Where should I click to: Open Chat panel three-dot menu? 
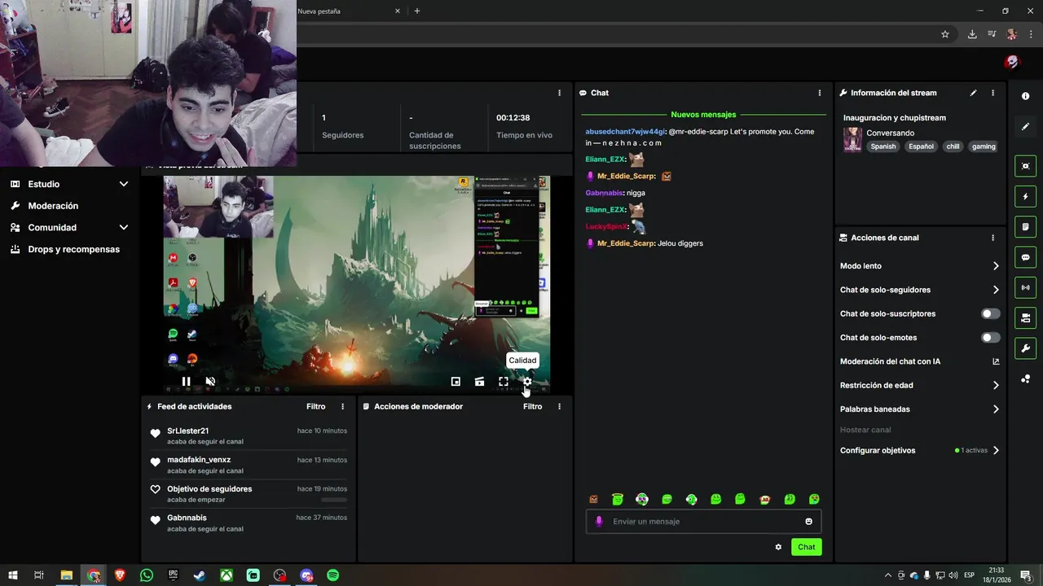pos(820,93)
